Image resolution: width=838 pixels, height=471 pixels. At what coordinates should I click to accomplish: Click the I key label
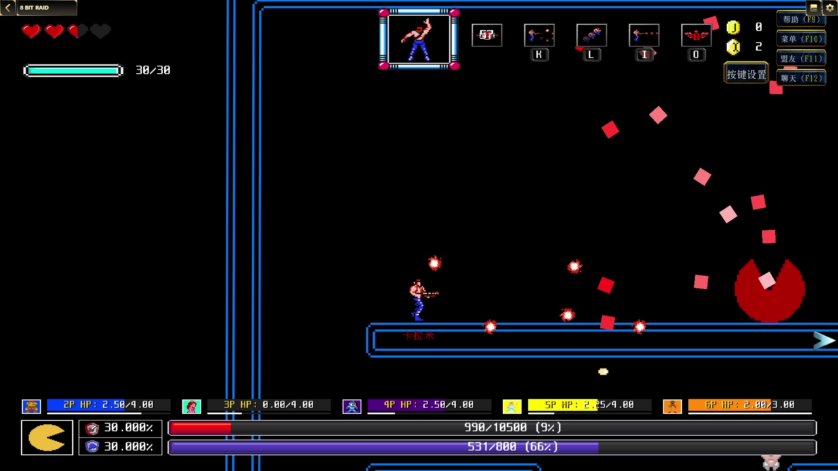[x=644, y=55]
